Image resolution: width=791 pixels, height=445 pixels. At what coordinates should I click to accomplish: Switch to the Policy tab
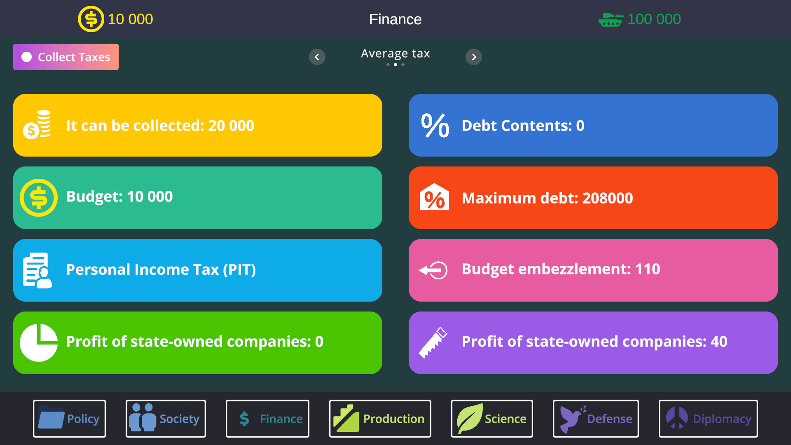tap(70, 419)
